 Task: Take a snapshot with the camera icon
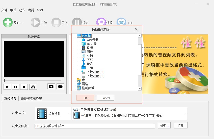coord(51,86)
